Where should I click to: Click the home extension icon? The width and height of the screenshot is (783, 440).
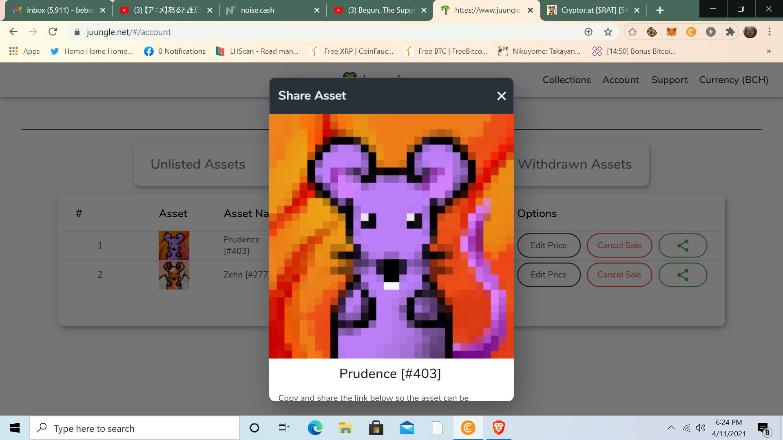[633, 32]
